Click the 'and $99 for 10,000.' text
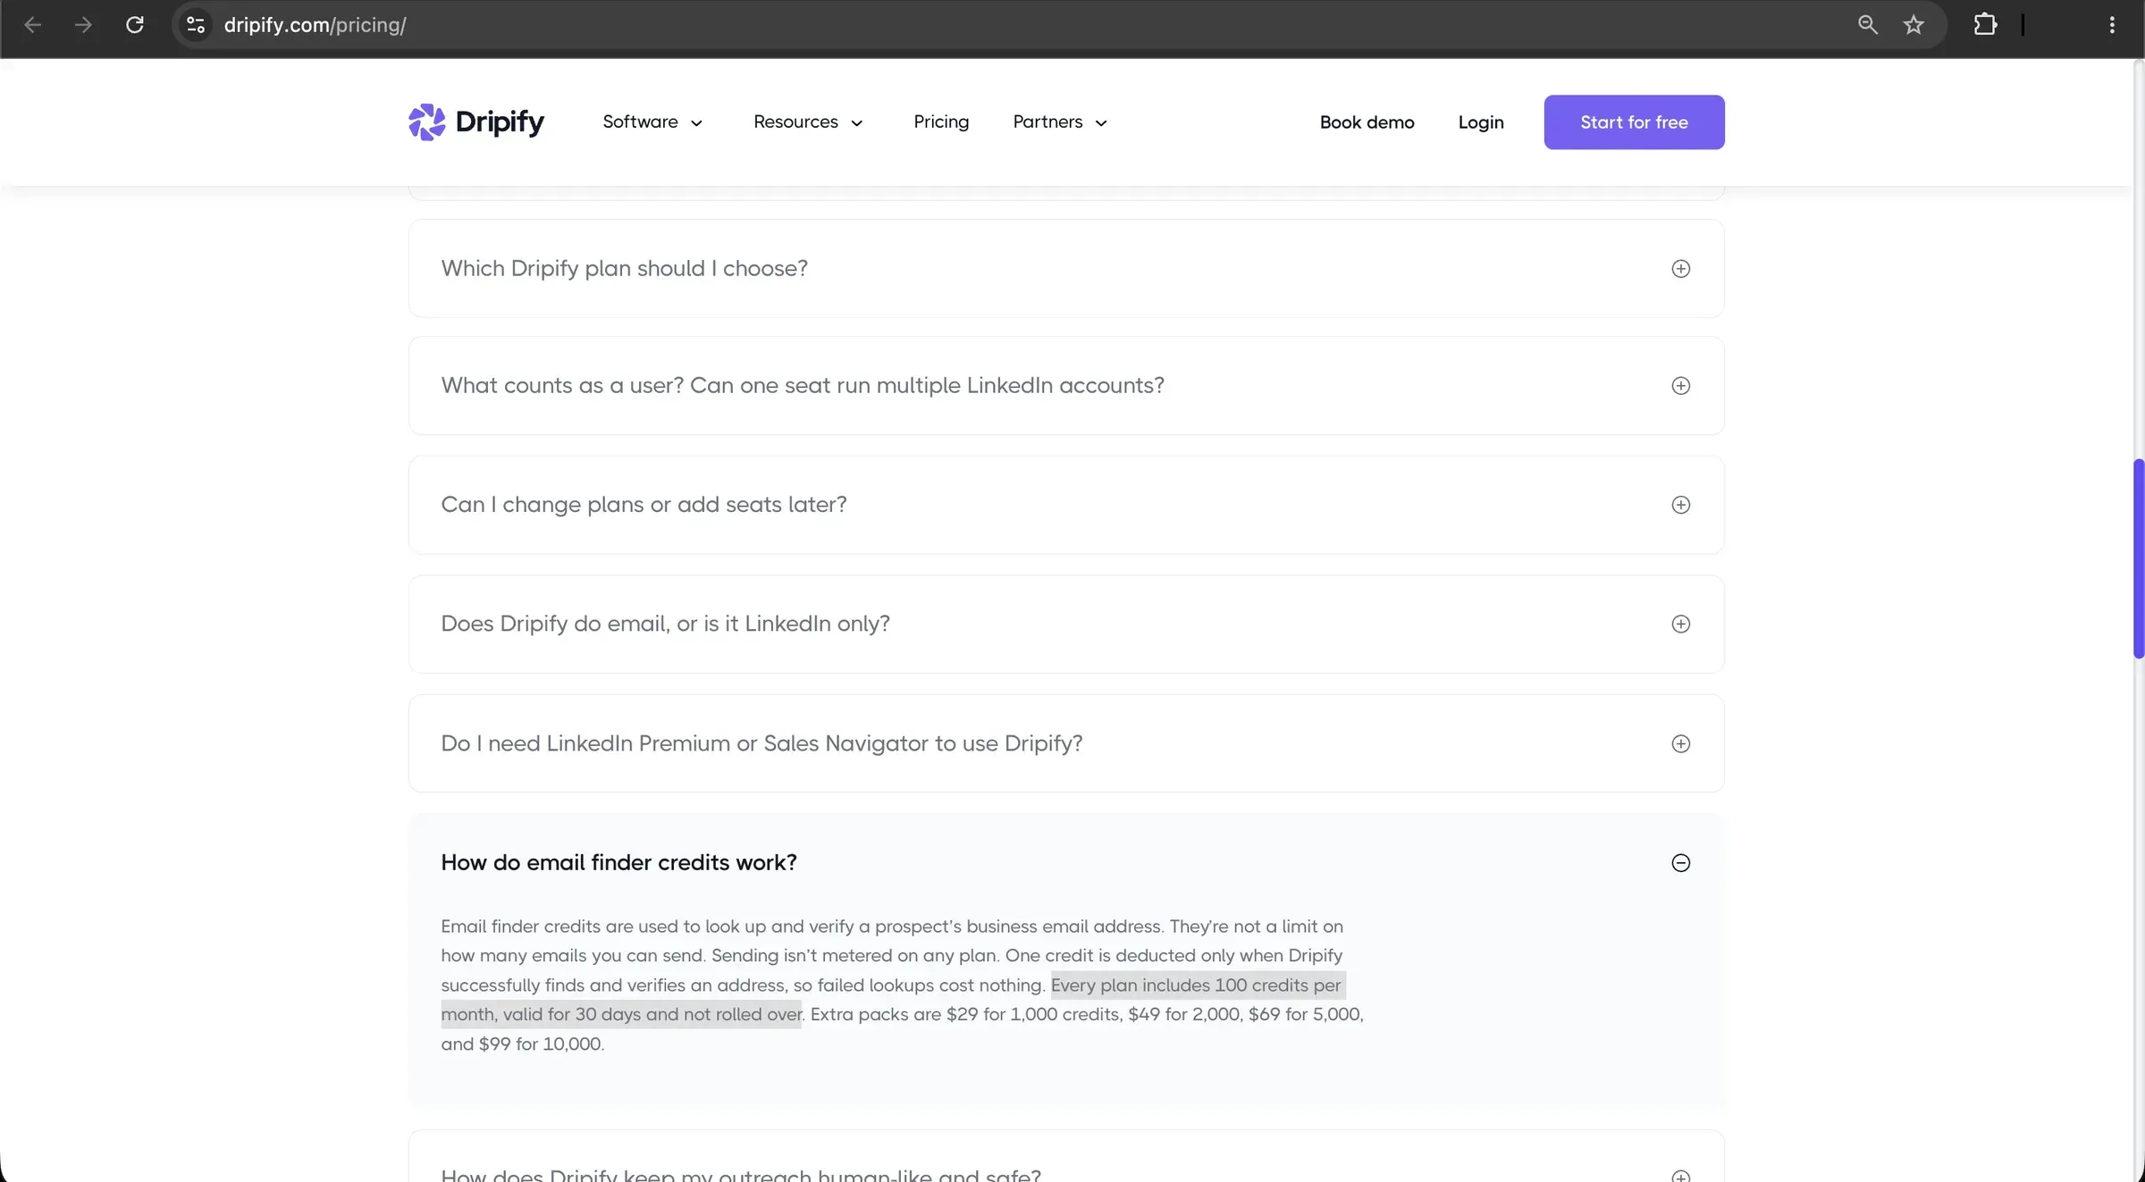Image resolution: width=2145 pixels, height=1182 pixels. click(523, 1044)
